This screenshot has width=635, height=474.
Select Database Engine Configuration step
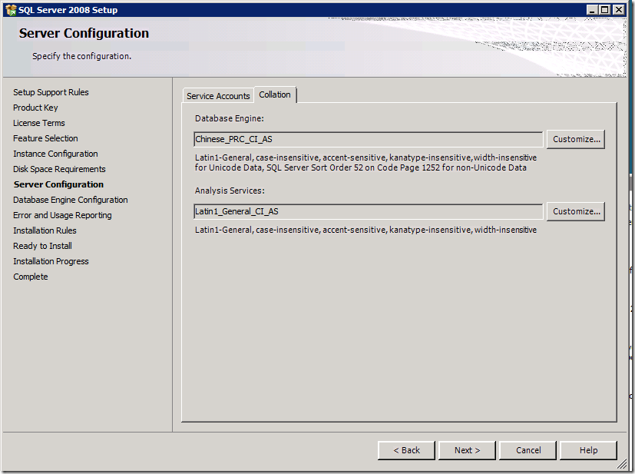71,201
